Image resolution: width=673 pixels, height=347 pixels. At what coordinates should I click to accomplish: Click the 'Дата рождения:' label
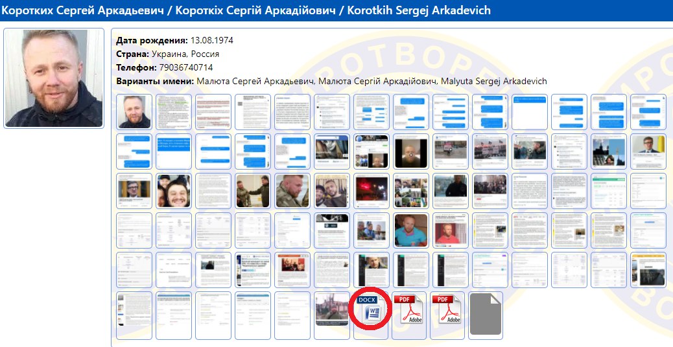point(152,41)
